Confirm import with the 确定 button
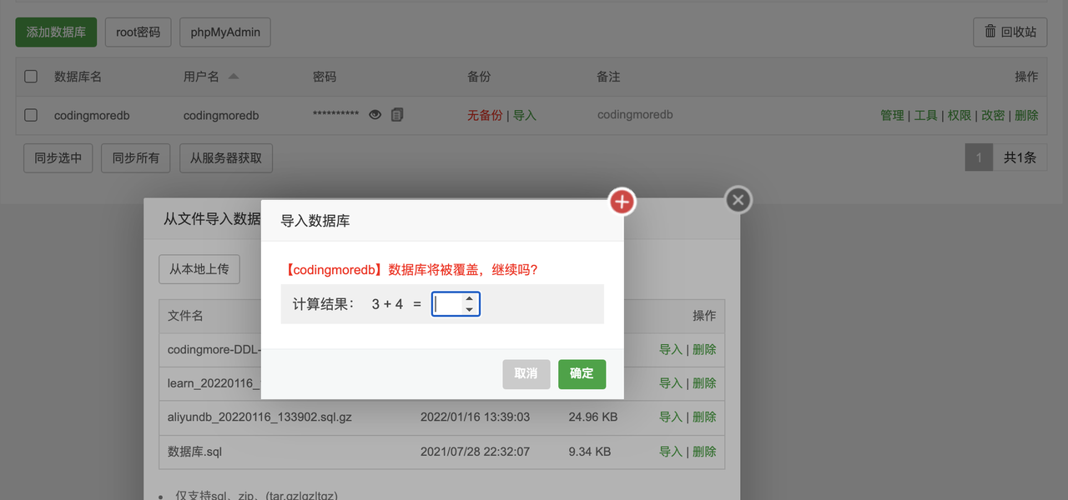This screenshot has height=500, width=1068. (582, 374)
